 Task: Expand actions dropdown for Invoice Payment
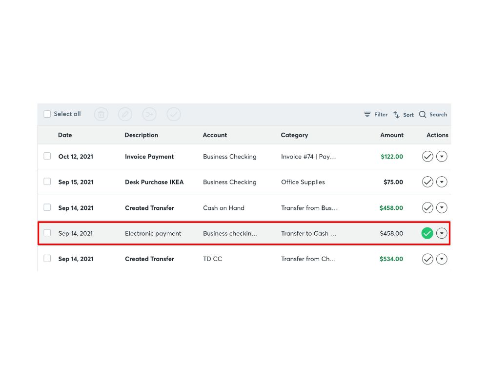click(442, 156)
